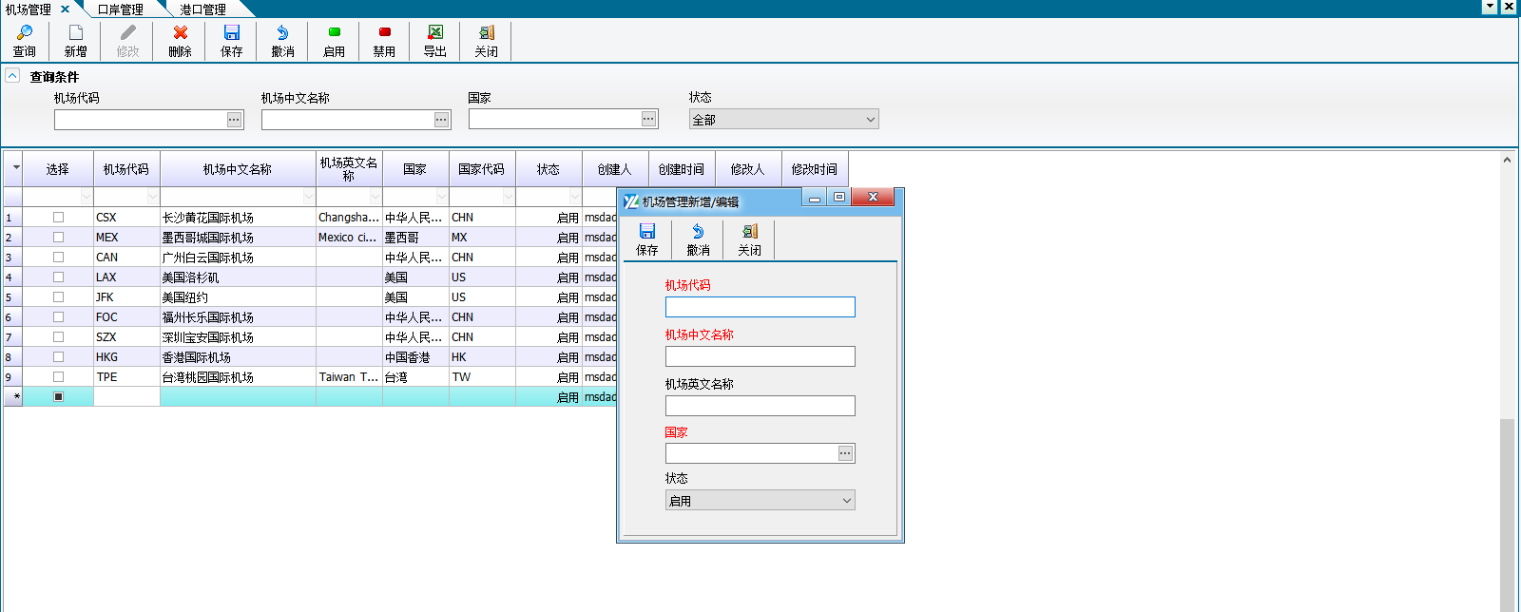1521x612 pixels.
Task: Click 保存 in the edit dialog toolbar
Action: point(647,239)
